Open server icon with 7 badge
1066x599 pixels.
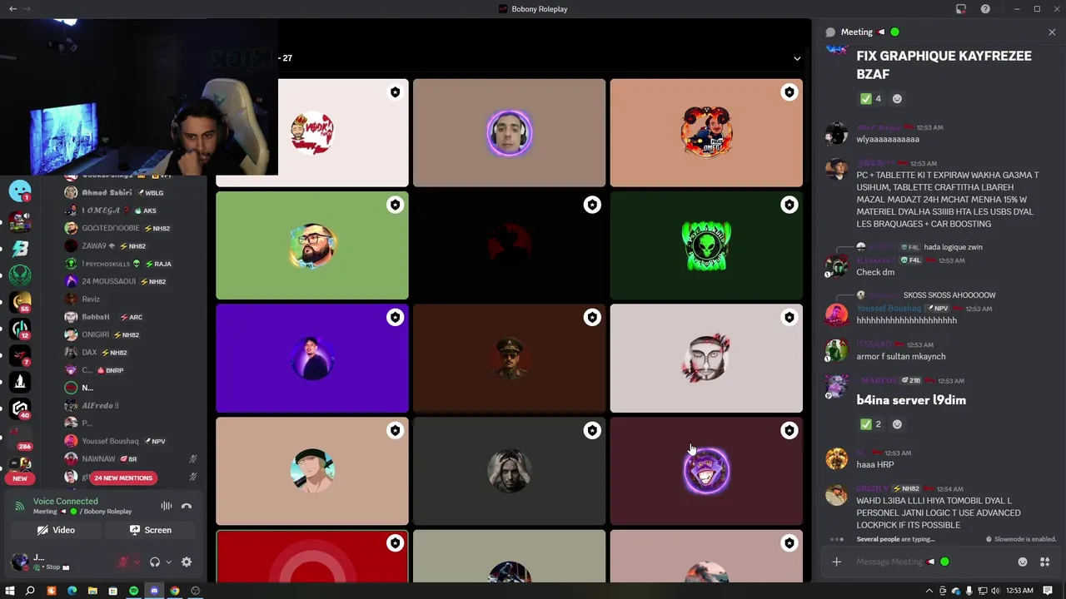(20, 355)
